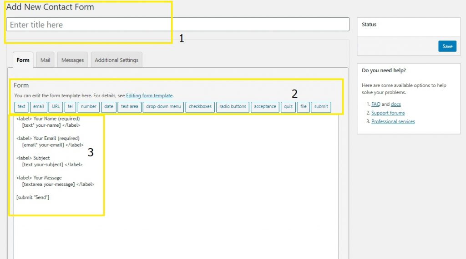Click the date tag button

click(109, 107)
